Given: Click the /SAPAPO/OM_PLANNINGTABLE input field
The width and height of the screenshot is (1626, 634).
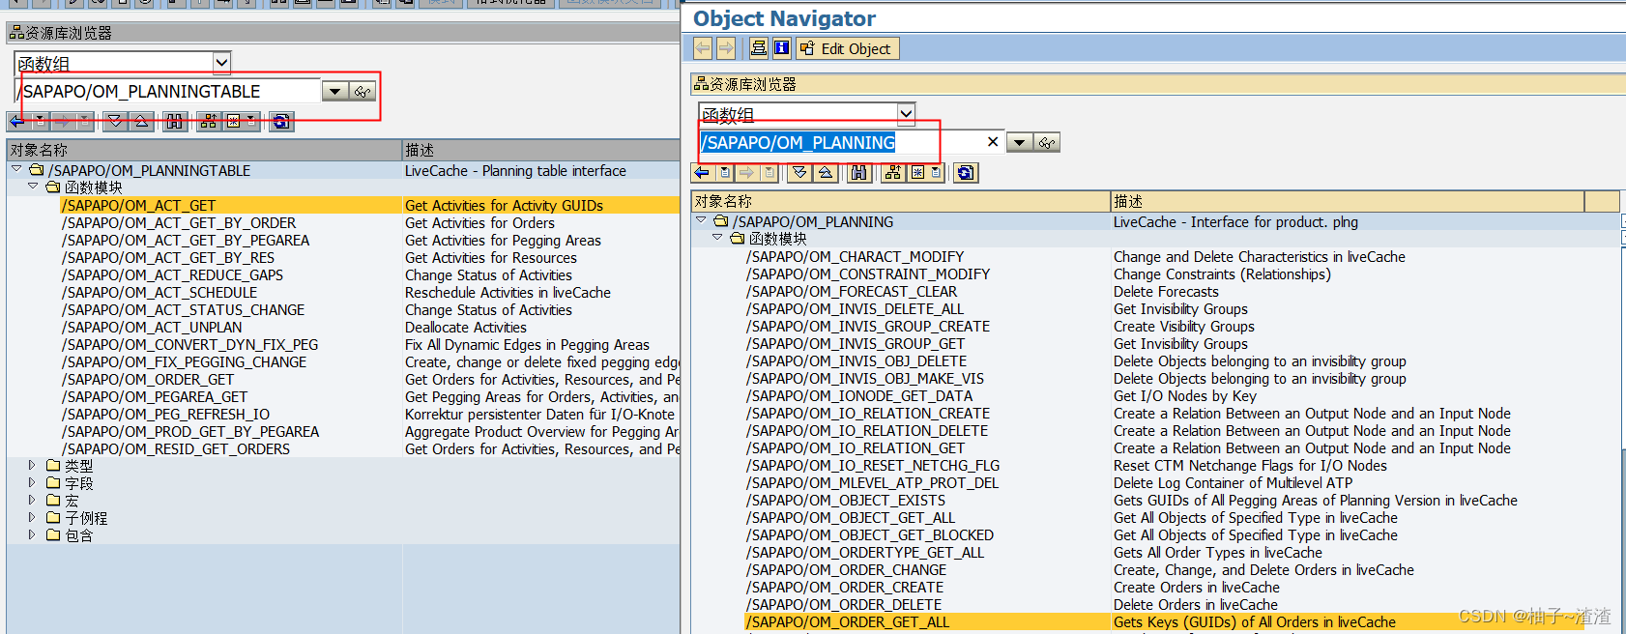Looking at the screenshot, I should coord(170,92).
